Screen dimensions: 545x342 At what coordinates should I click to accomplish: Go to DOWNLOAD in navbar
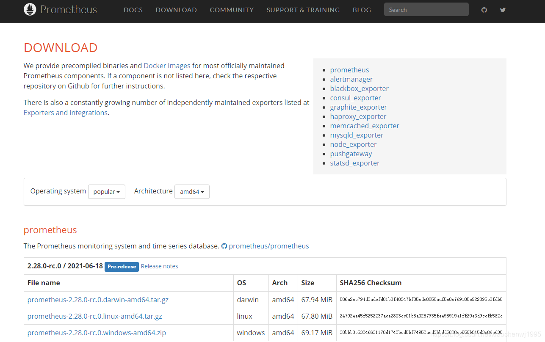click(x=176, y=10)
